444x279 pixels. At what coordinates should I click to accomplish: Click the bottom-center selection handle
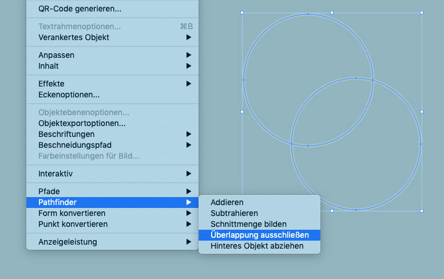332,211
